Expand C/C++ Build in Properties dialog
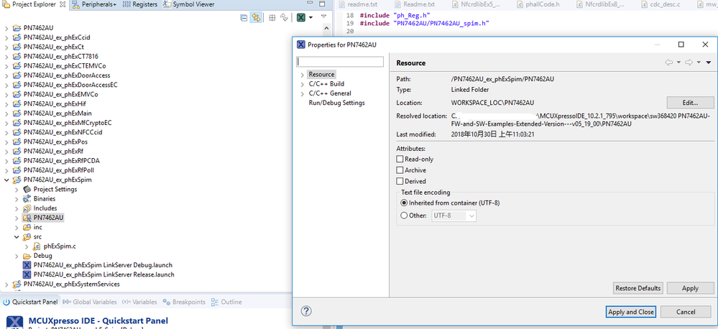This screenshot has height=329, width=718. coord(302,84)
